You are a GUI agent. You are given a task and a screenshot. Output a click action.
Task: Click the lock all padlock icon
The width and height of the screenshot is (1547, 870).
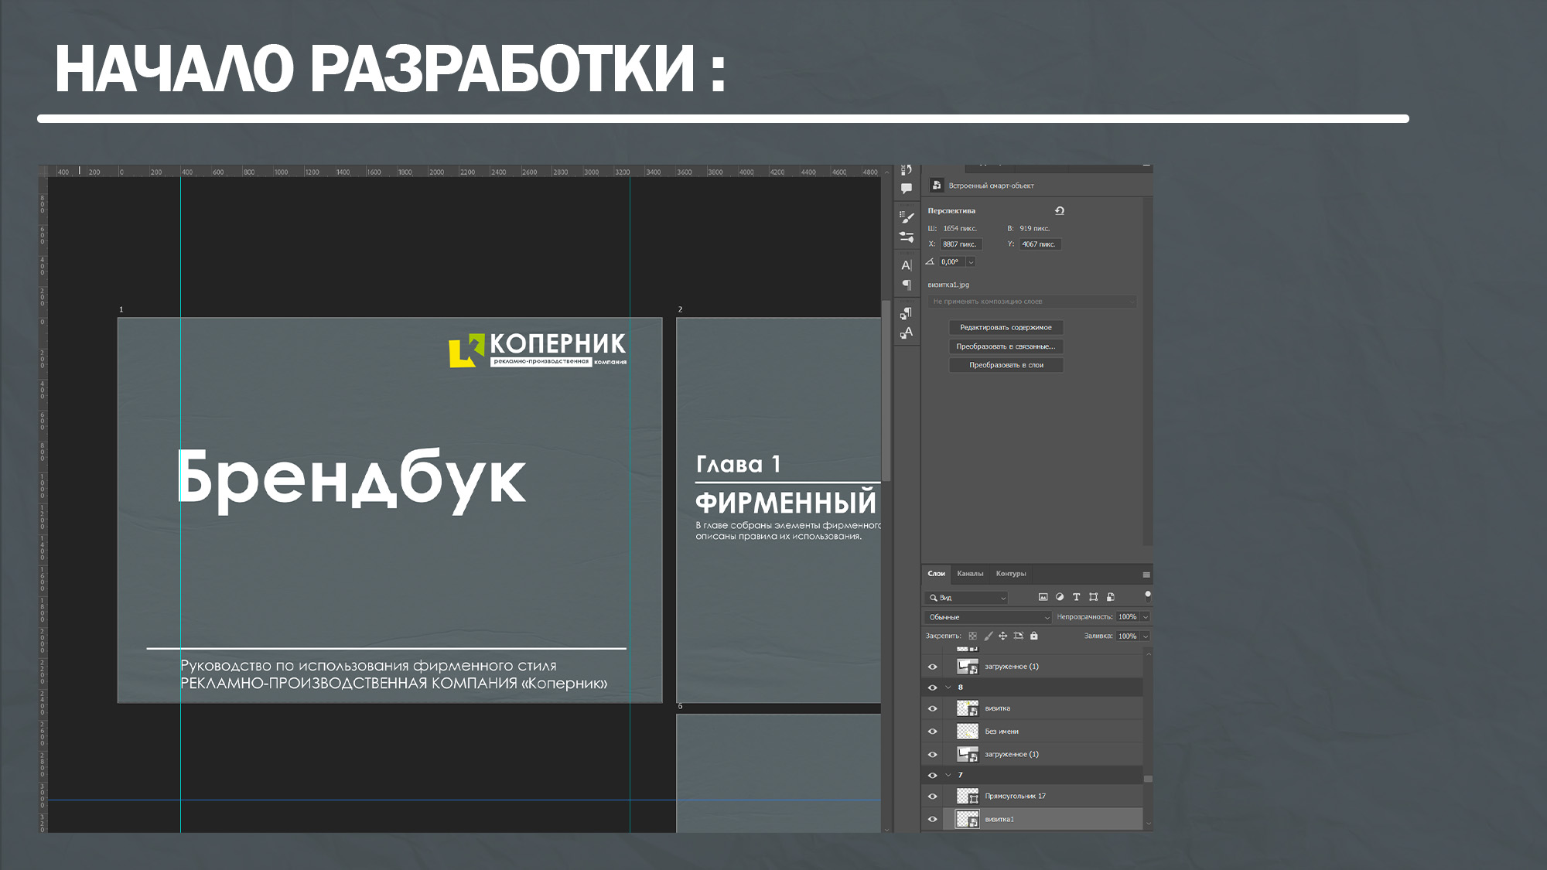[x=1034, y=636]
